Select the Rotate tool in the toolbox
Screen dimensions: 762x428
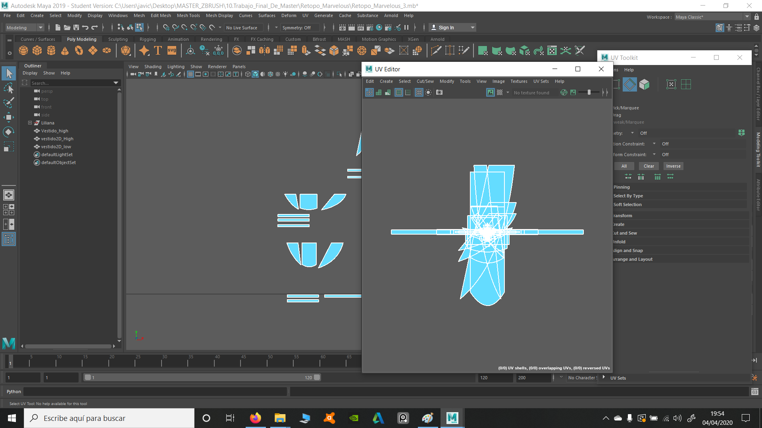[x=8, y=132]
